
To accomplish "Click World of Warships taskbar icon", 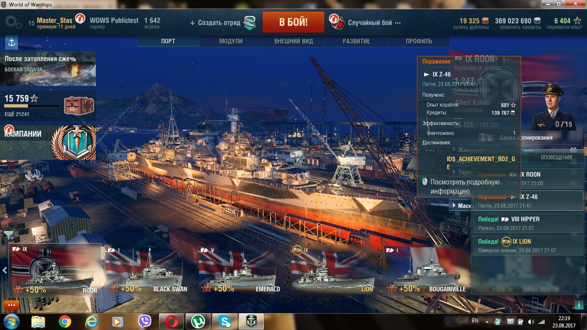I will (x=251, y=321).
